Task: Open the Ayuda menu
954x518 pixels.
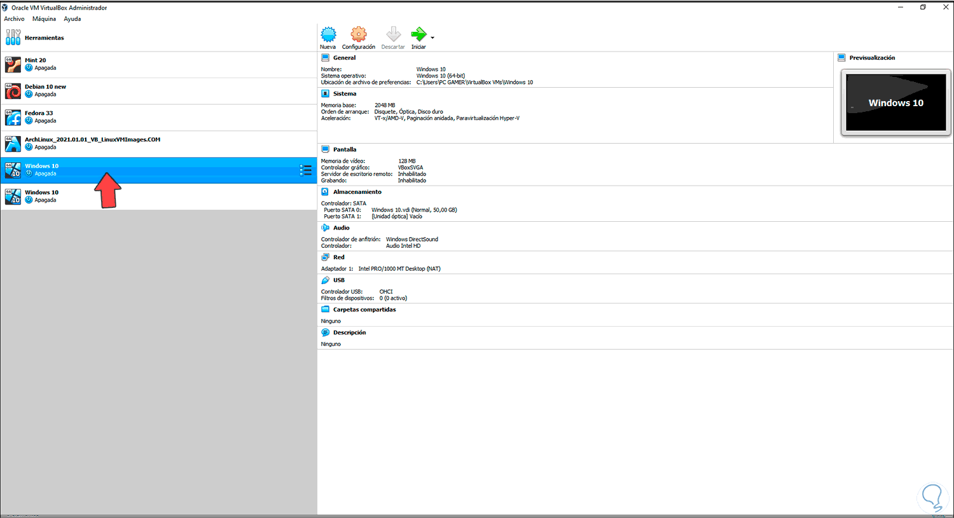Action: pyautogui.click(x=73, y=19)
